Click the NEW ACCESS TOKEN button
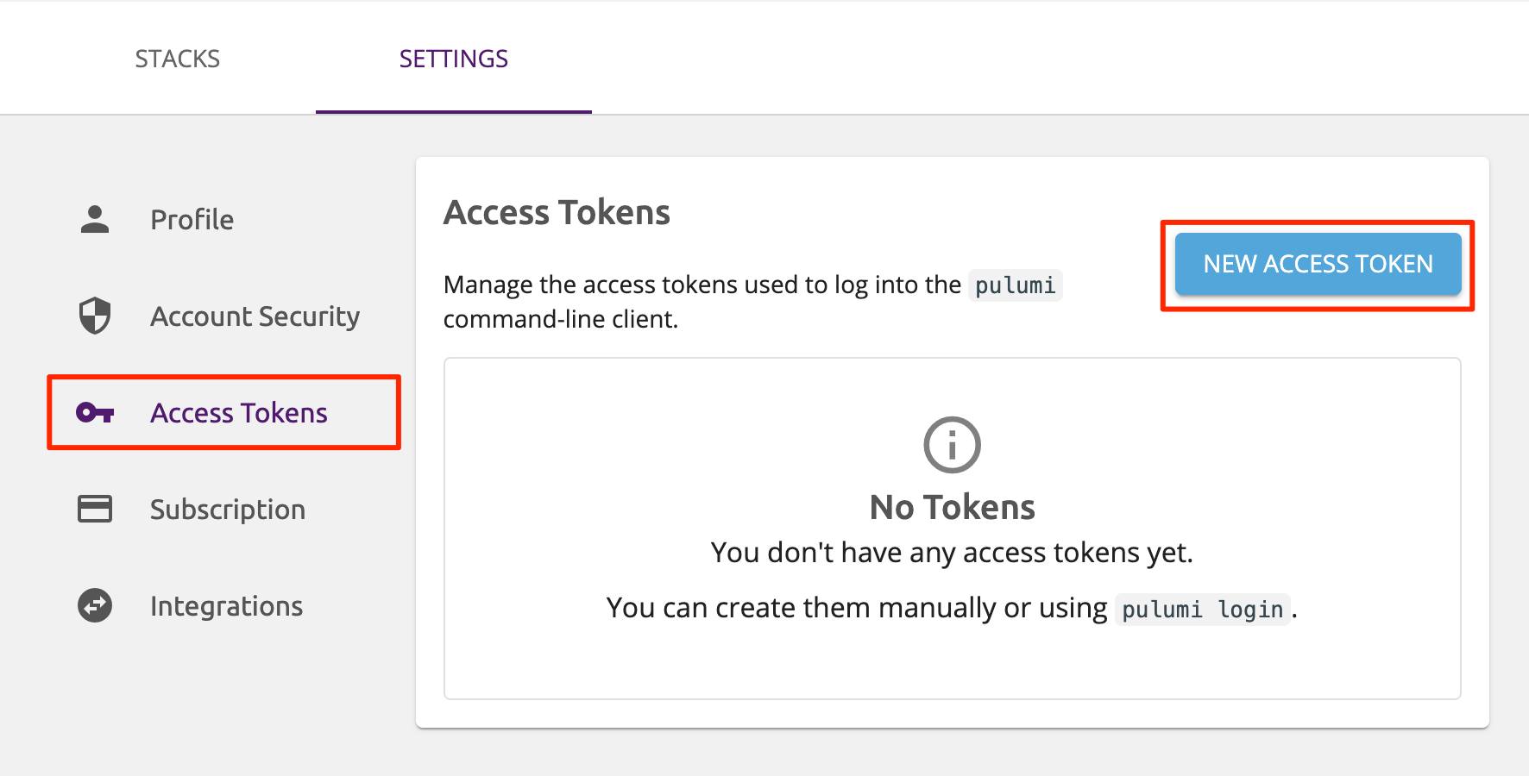 click(1317, 264)
